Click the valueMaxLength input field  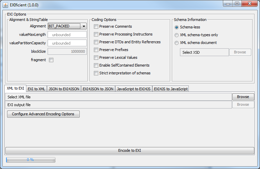(67, 35)
